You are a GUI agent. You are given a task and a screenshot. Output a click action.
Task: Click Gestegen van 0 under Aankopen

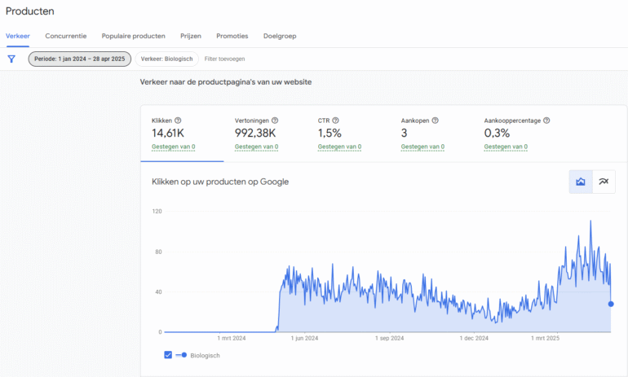422,147
